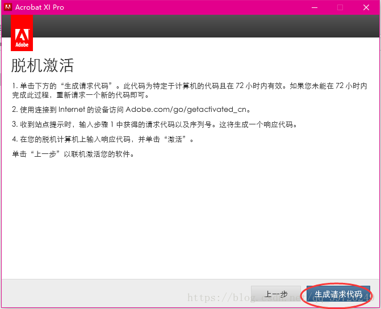Screen dimensions: 381x309
Task: Click the Adobe logo badge
Action: (x=22, y=33)
